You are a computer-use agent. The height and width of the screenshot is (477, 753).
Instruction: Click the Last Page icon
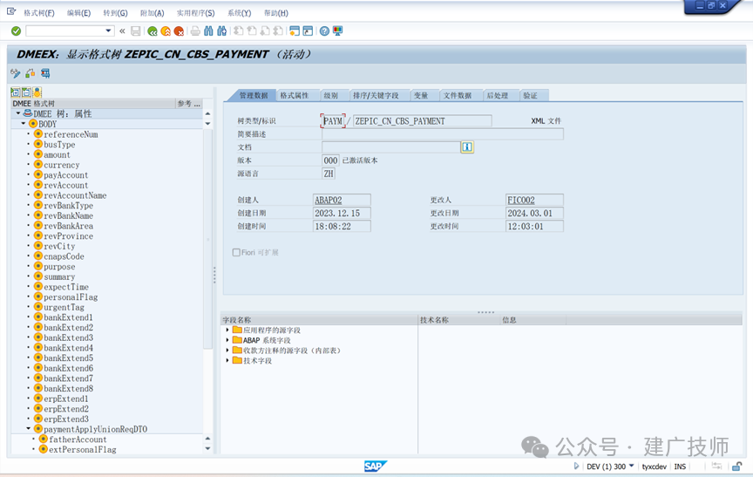(x=277, y=31)
